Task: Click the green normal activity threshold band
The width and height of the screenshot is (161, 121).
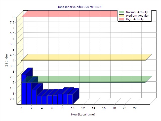Action: pos(91,79)
